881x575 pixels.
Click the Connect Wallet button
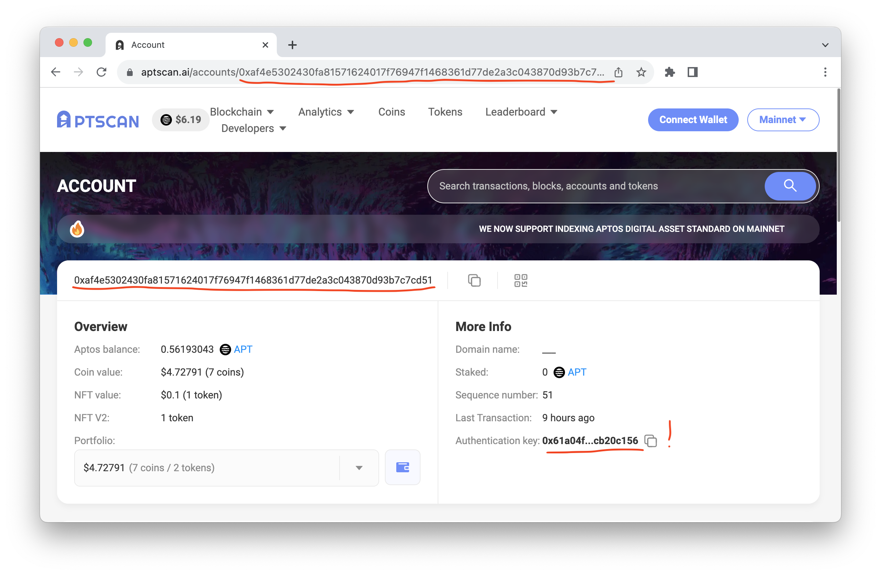click(693, 120)
